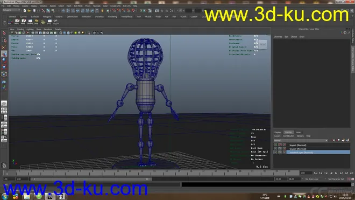Screen dimensions: 355x200
Task: Click the Open Scene folder icon
Action: click(x=29, y=11)
